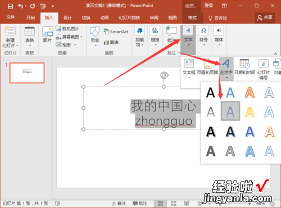281x208 pixels.
Task: Undo the last action
Action: (x=21, y=6)
